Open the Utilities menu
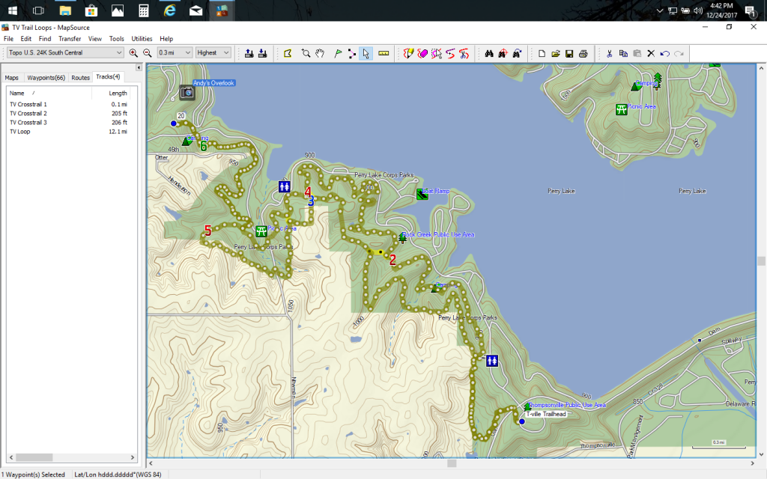 pos(142,39)
